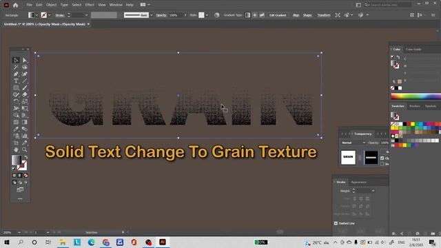Select the Pen tool

coord(16,74)
